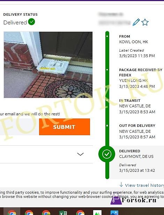Click Chrome icon right of Excel in taskbar

click(x=80, y=213)
